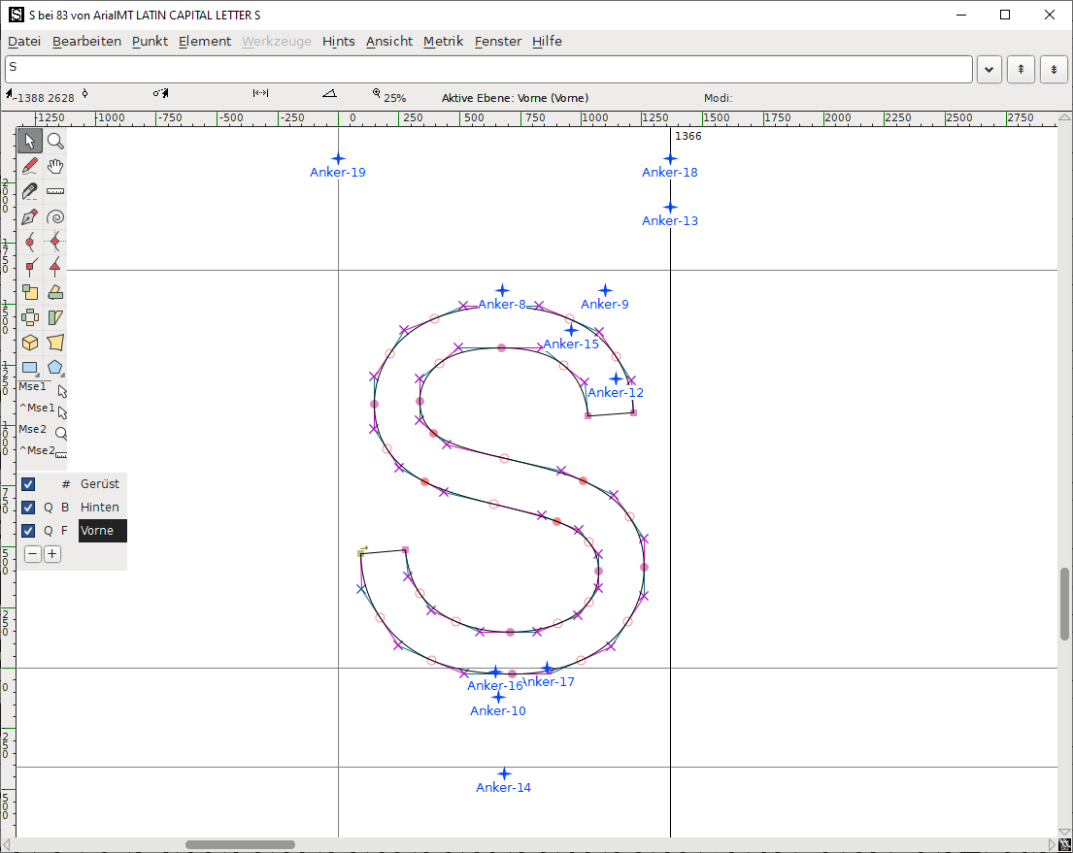Select the polygon drawing tool
This screenshot has height=853, width=1073.
[54, 367]
